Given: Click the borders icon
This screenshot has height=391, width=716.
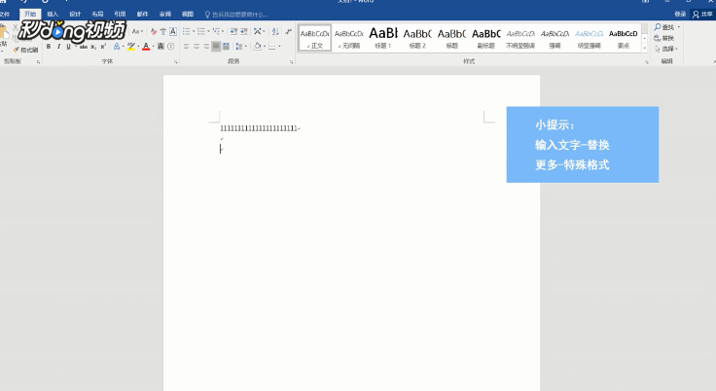Looking at the screenshot, I should coord(272,46).
